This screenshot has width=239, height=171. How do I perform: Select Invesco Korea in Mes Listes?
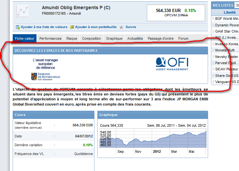[x=227, y=44]
